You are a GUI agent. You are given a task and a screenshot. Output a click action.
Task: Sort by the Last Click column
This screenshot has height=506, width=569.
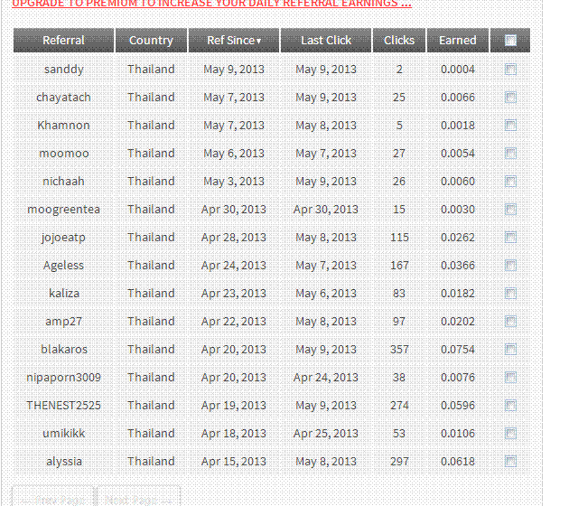[x=326, y=41]
